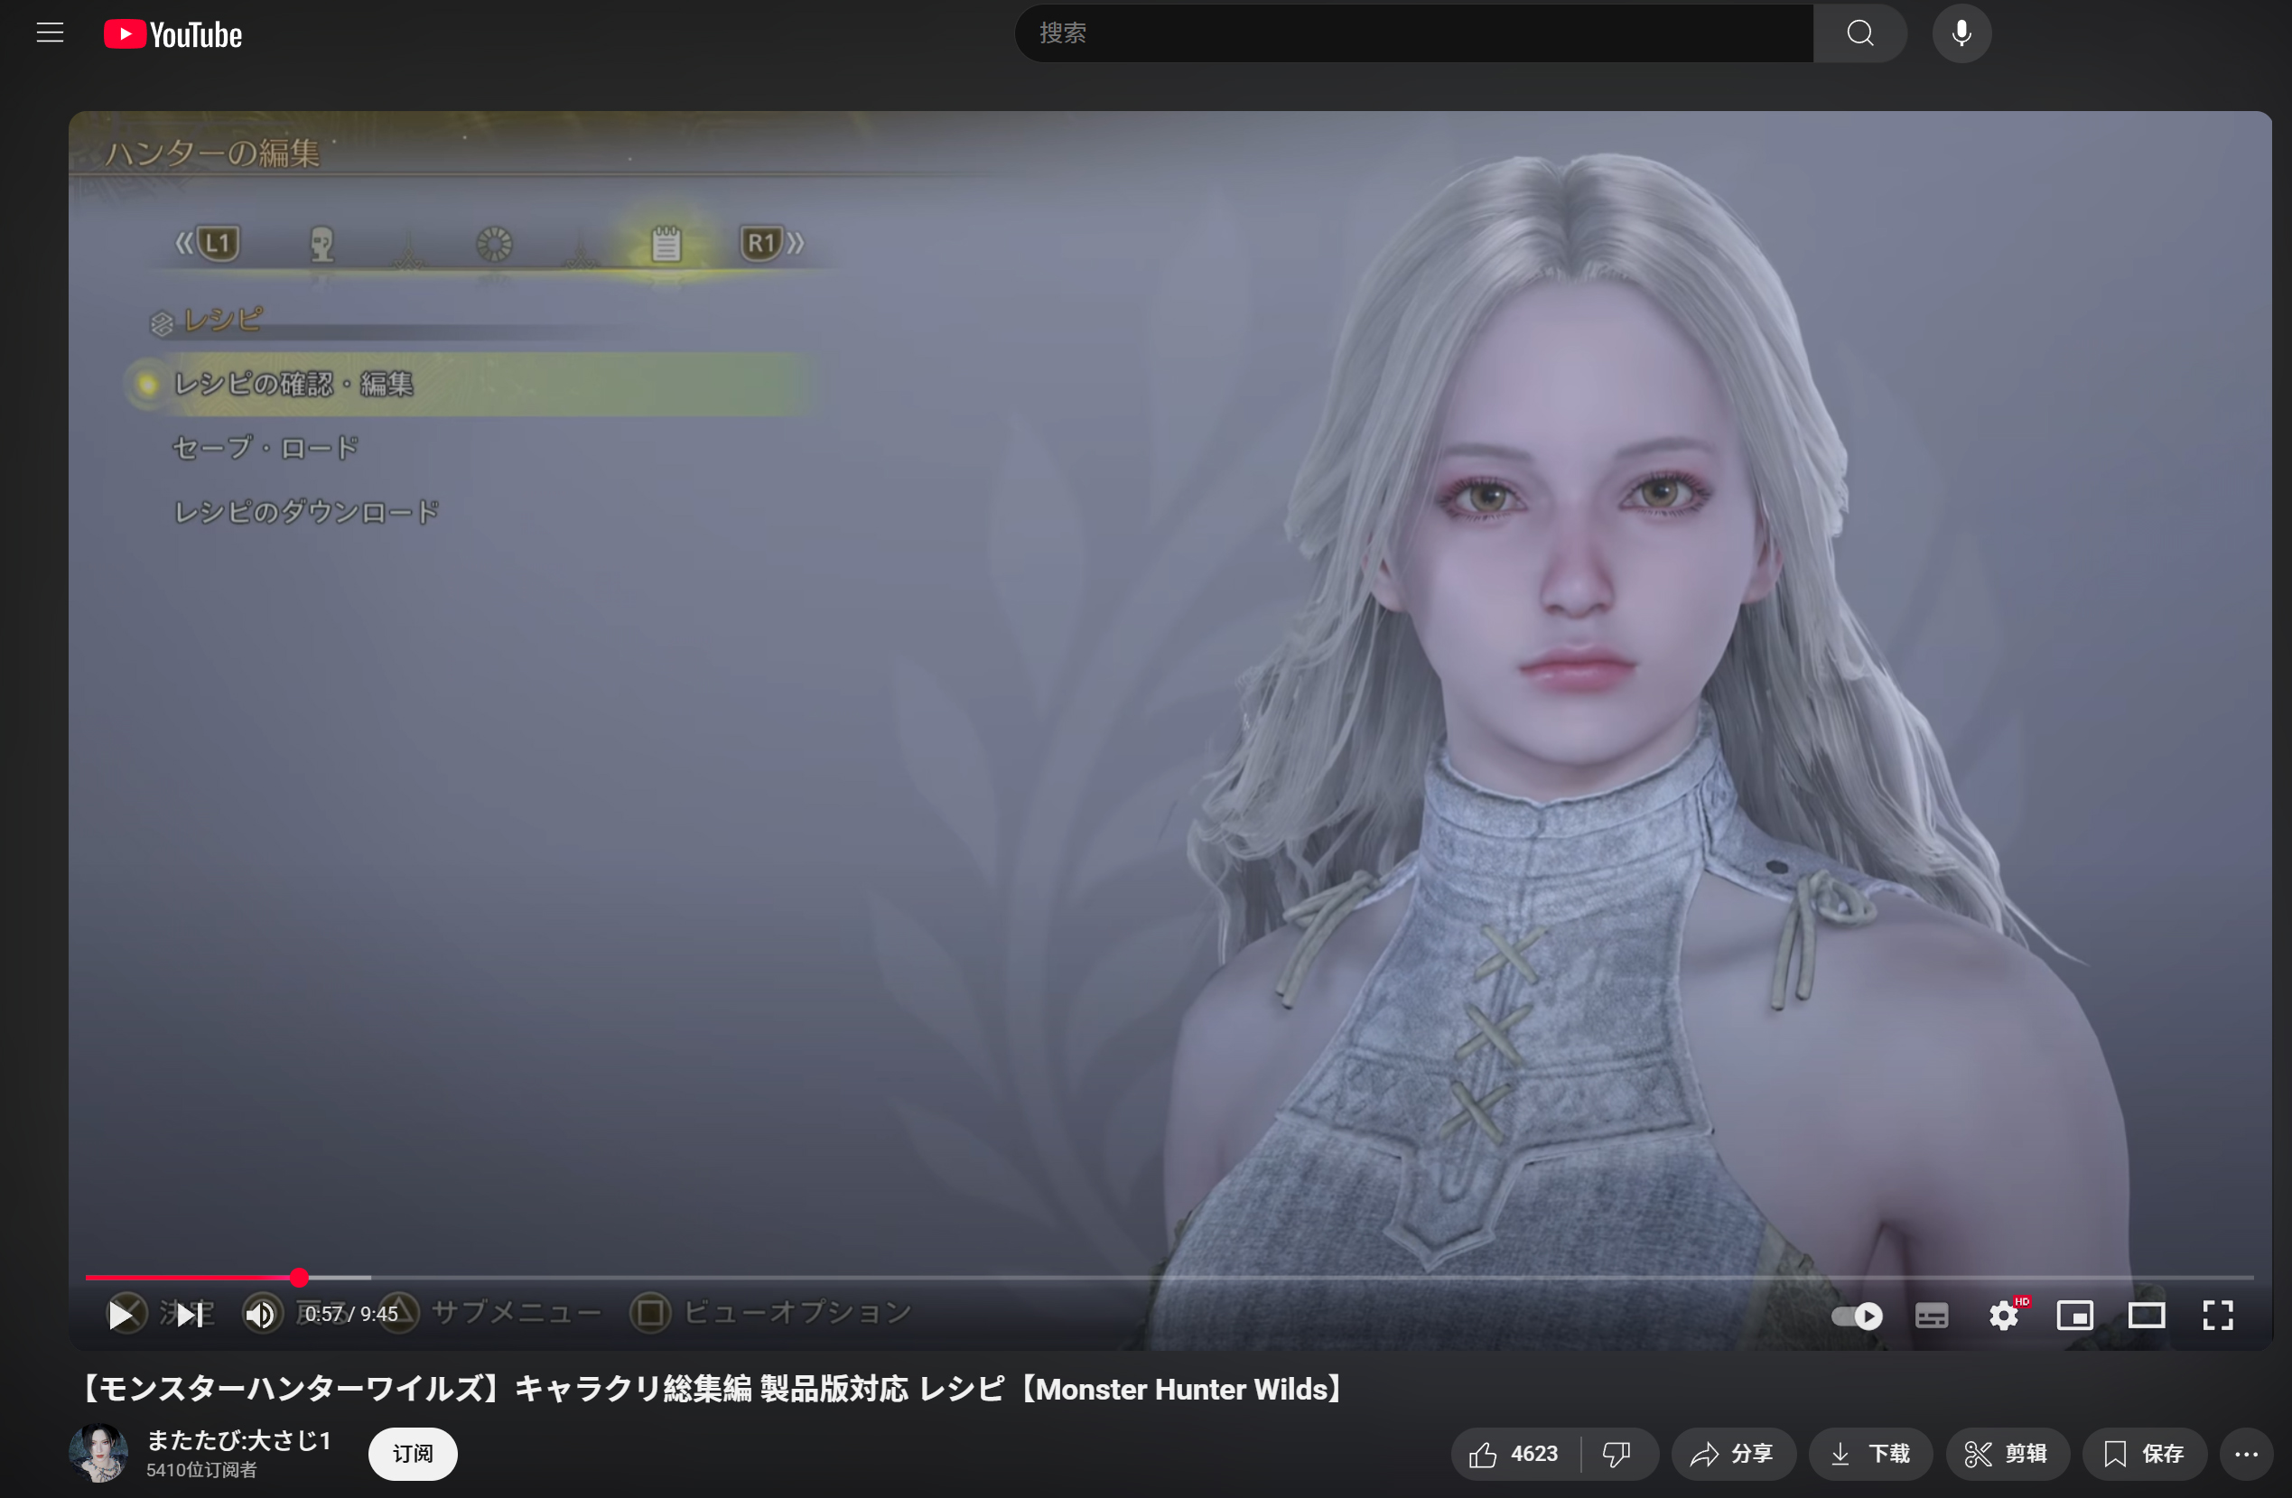Dislike the video
The image size is (2292, 1498).
(x=1618, y=1455)
